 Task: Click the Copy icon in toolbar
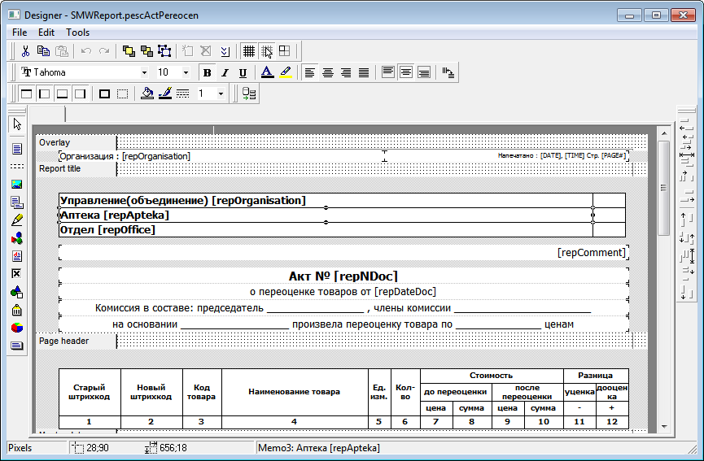44,51
